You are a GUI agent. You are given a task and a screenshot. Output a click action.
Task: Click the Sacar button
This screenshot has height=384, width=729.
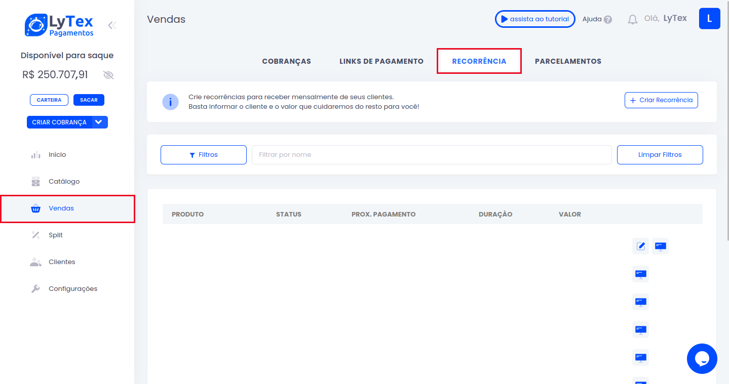pyautogui.click(x=89, y=100)
